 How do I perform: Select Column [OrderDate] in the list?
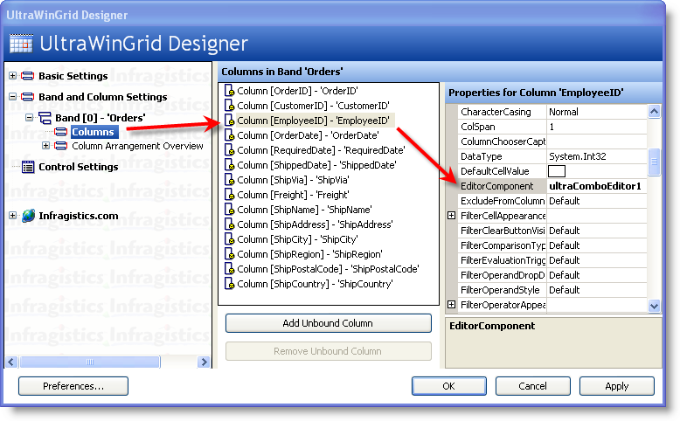[x=308, y=135]
